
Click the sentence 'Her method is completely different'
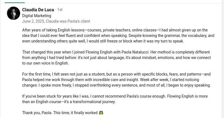coord(180,52)
